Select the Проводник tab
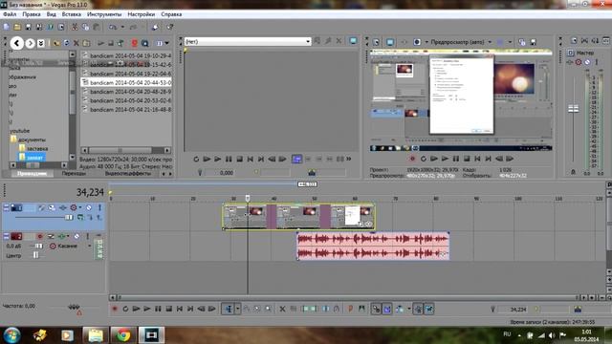612x344 pixels. coord(32,173)
